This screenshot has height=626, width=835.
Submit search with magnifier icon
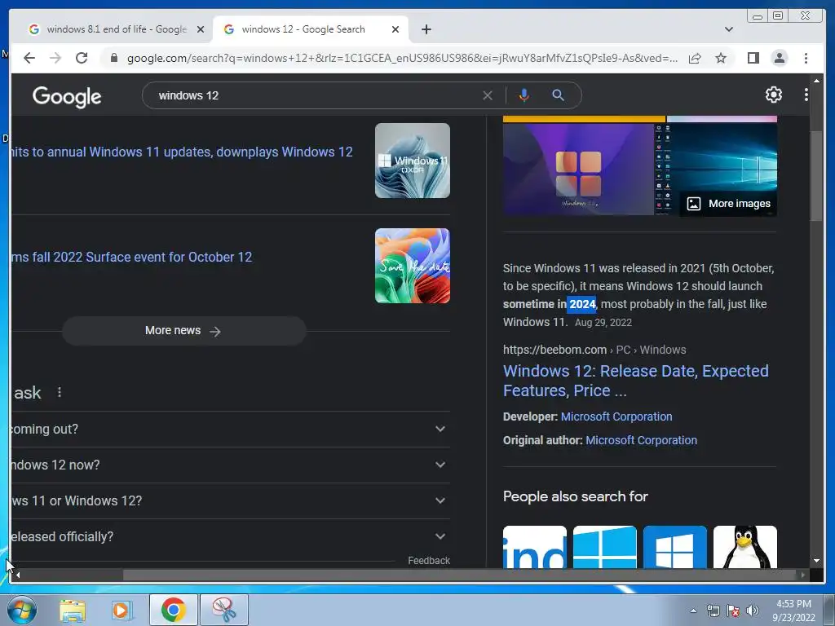558,95
